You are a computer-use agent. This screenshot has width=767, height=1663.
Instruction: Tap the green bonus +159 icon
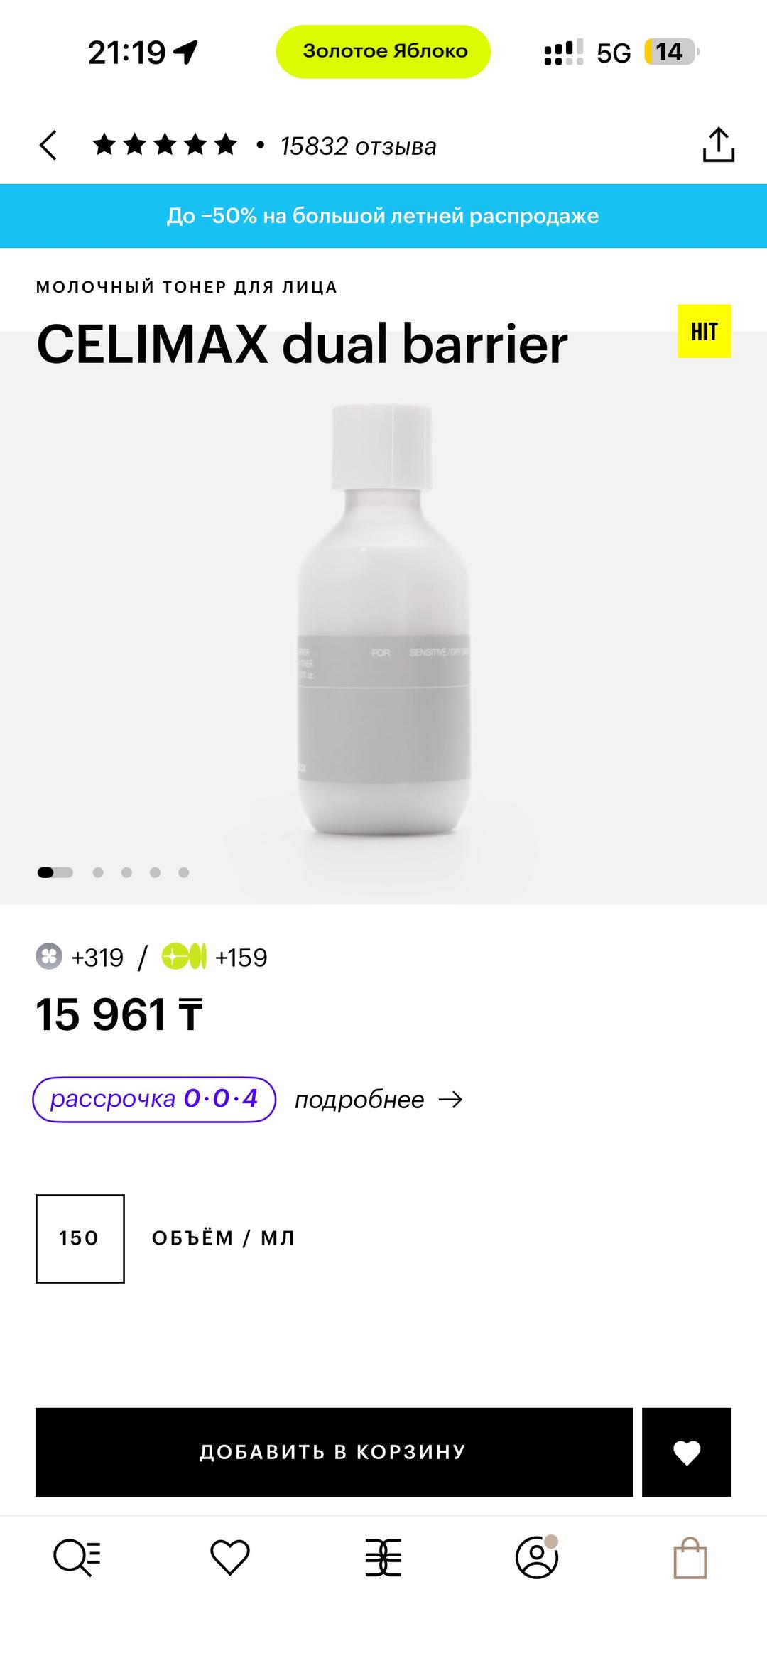tap(184, 956)
